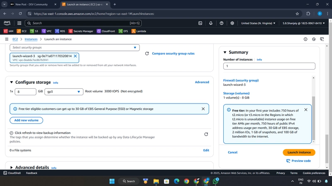Image resolution: width=332 pixels, height=186 pixels.
Task: Edit the file systems
Action: (206, 150)
